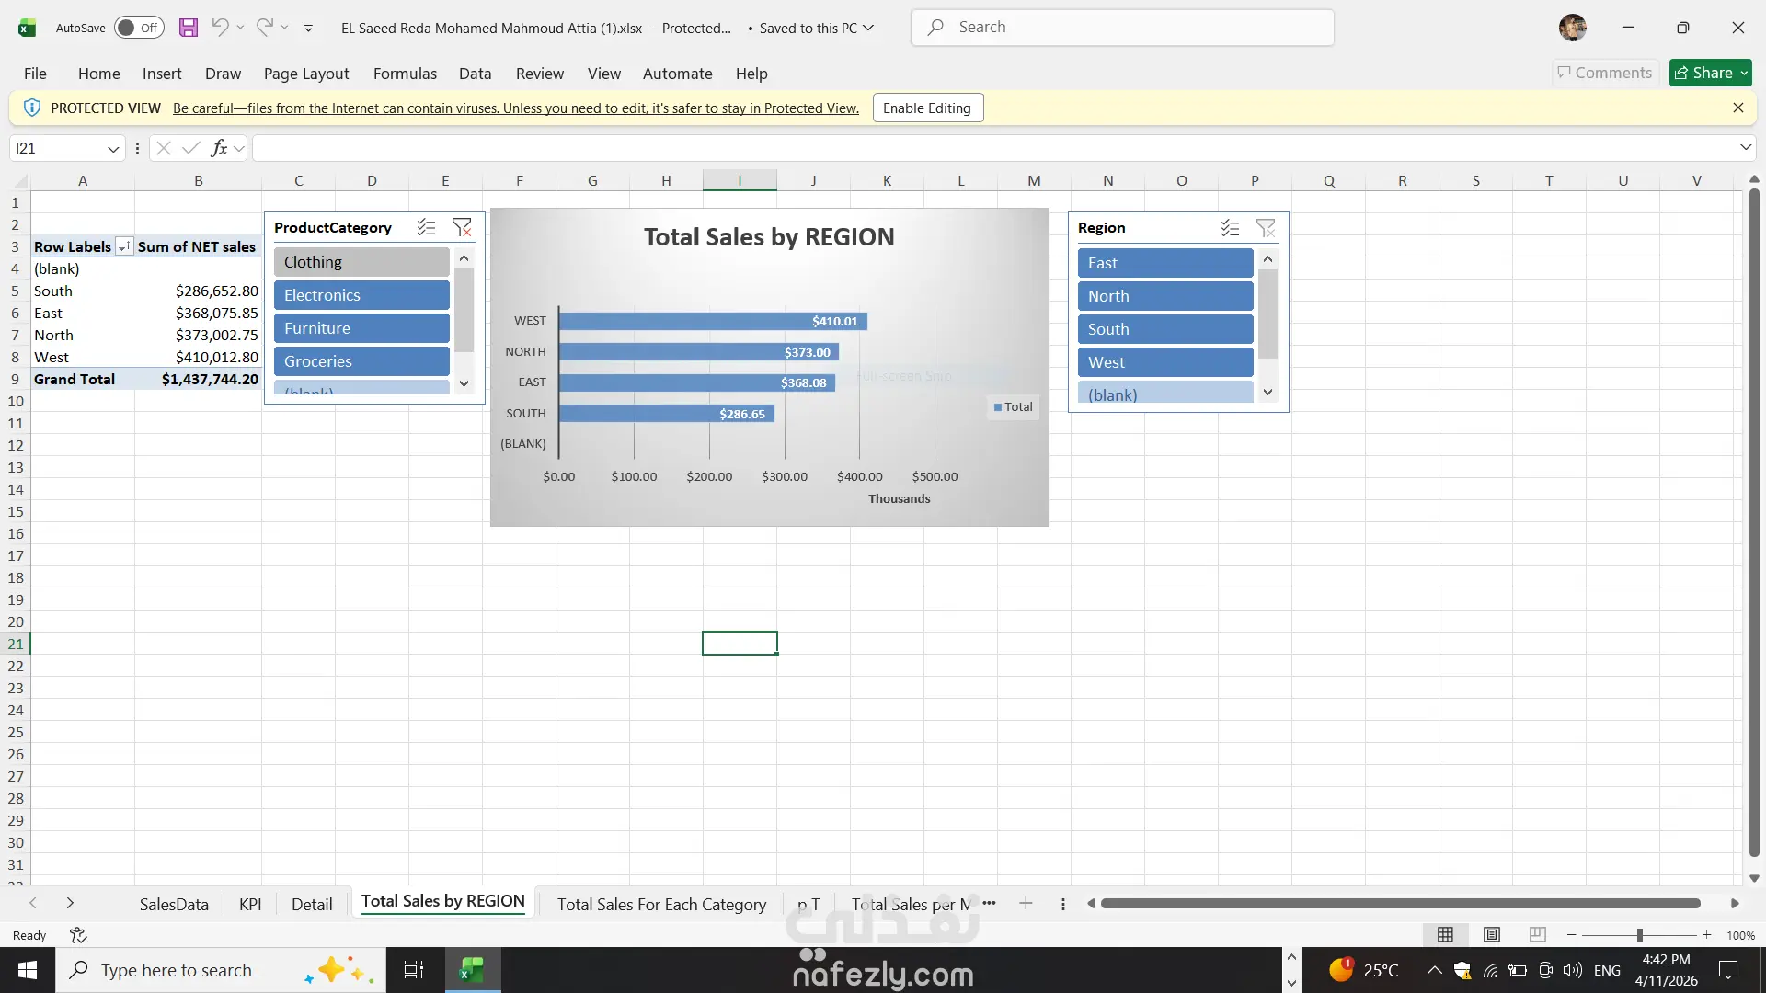Expand the formula bar chevron
1766x993 pixels.
(1745, 148)
